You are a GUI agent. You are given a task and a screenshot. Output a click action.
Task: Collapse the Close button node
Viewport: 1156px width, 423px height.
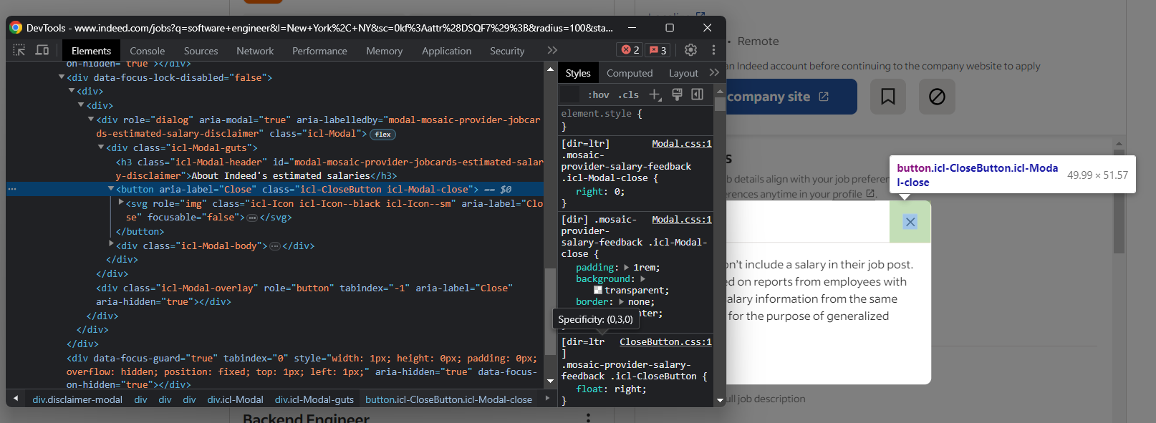tap(111, 188)
